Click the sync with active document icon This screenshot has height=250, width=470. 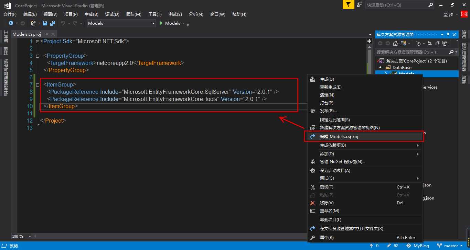click(430, 43)
